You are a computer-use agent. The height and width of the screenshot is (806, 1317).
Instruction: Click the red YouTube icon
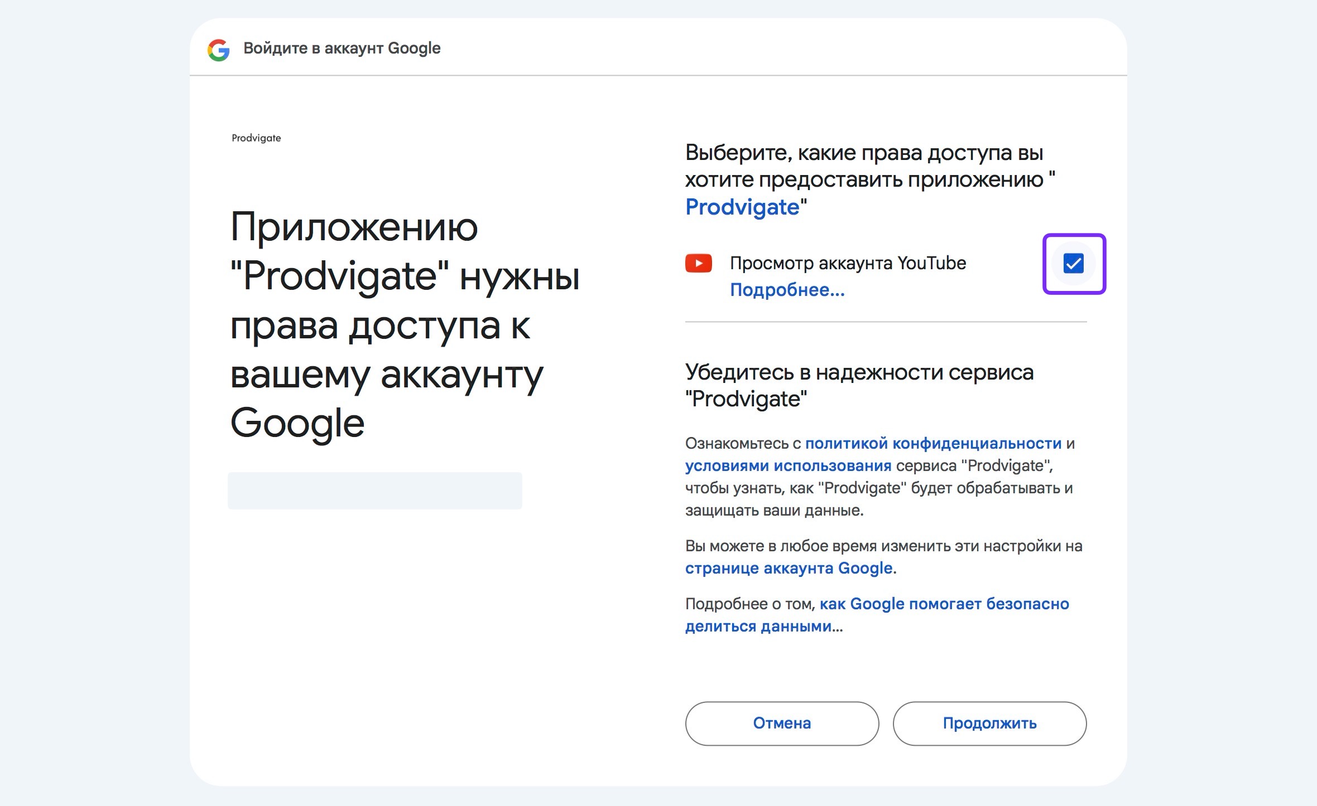[x=698, y=263]
